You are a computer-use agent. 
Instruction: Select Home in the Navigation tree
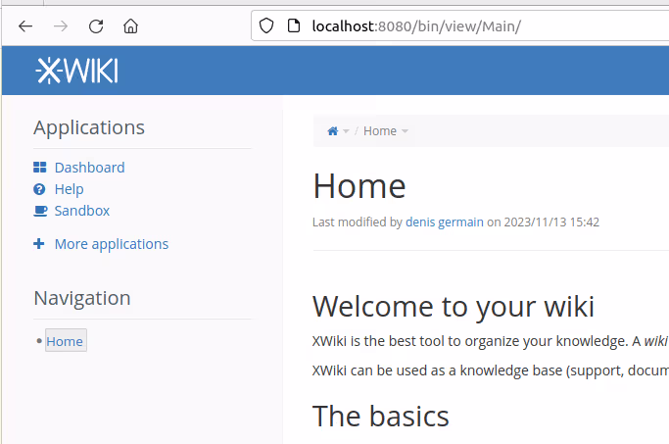point(65,341)
